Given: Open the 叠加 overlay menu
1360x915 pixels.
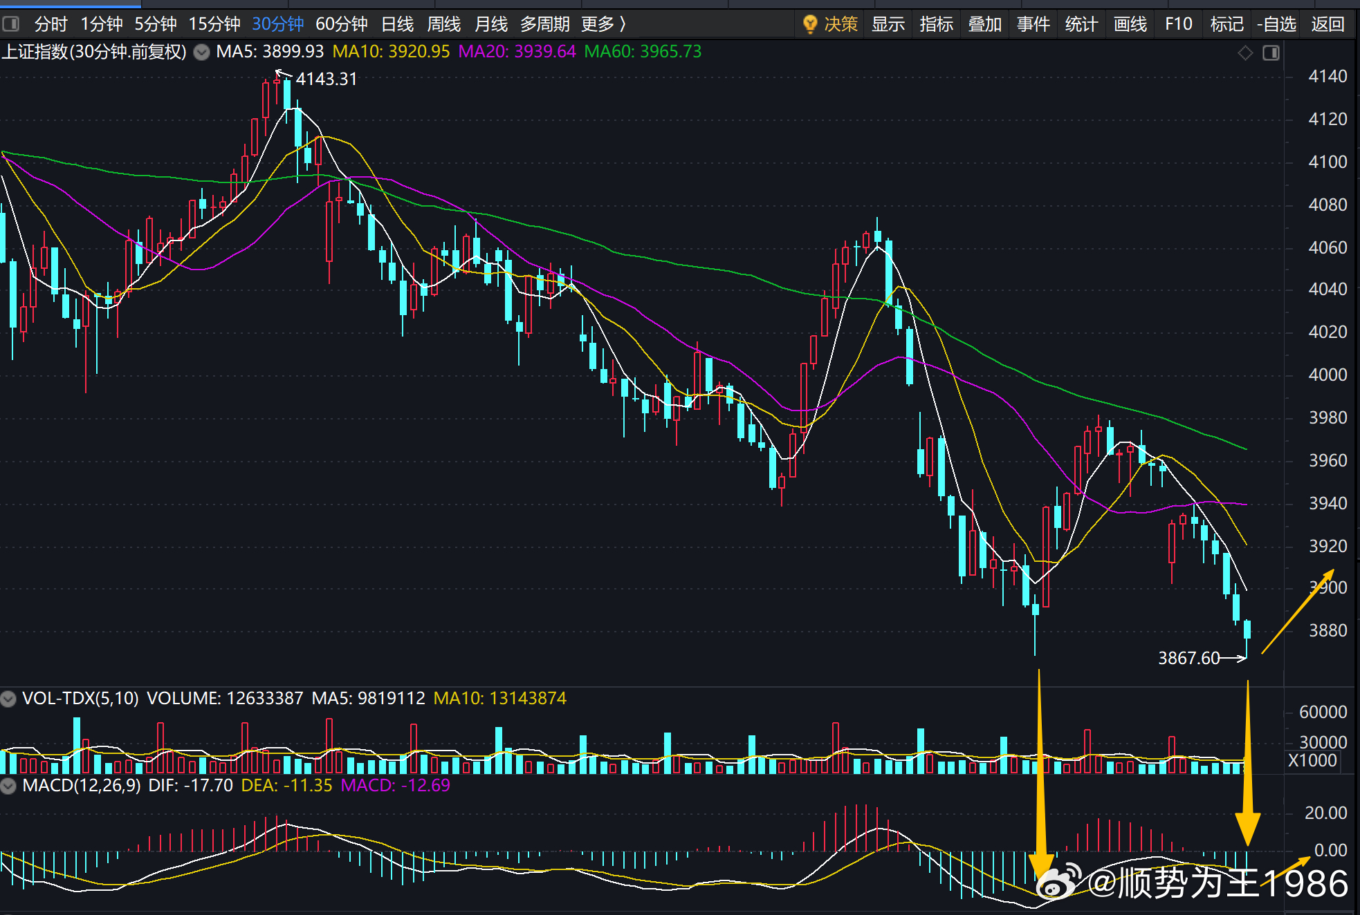Looking at the screenshot, I should point(985,24).
